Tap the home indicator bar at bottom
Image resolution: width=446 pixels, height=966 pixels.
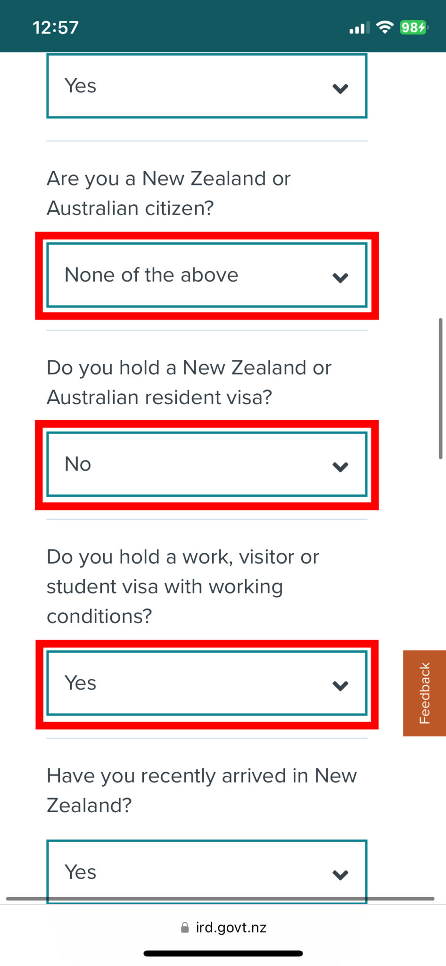click(223, 953)
